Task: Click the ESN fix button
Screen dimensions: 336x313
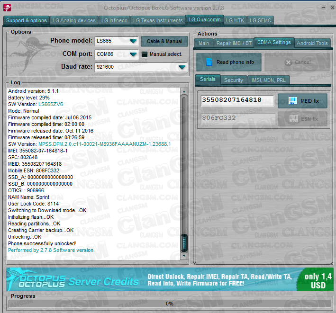Action: pos(302,119)
